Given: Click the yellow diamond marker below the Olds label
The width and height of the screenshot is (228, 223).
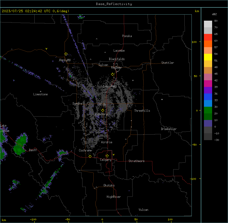Looking at the screenshot, I should 103,110.
